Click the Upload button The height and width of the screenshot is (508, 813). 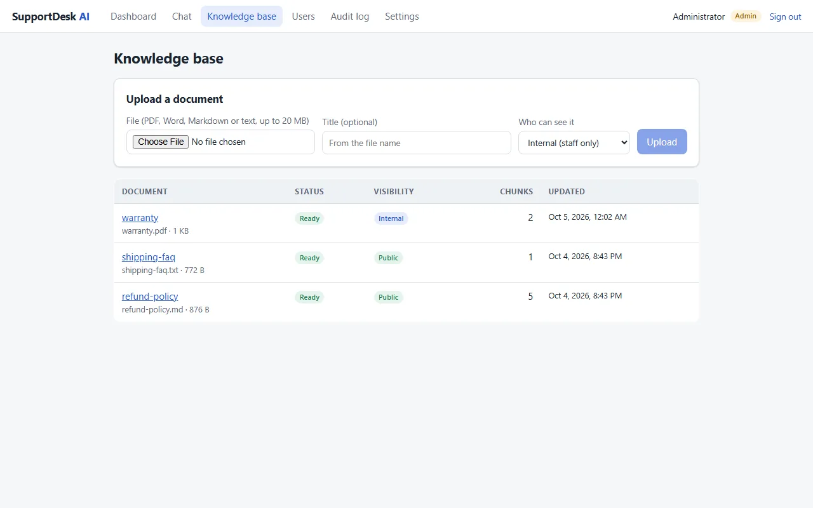[662, 142]
